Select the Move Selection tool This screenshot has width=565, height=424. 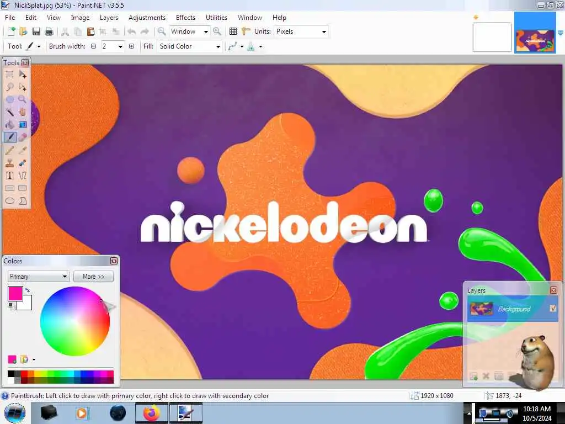coord(23,87)
